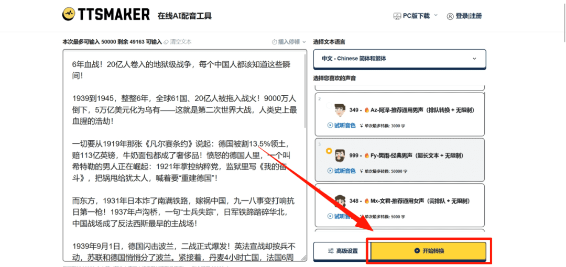Click the TTSMAKER brand name text
This screenshot has width=566, height=267.
coord(114,15)
